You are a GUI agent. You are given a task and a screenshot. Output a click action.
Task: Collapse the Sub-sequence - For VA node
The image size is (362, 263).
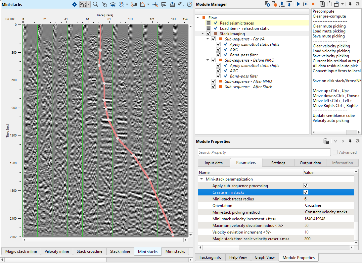(x=207, y=39)
